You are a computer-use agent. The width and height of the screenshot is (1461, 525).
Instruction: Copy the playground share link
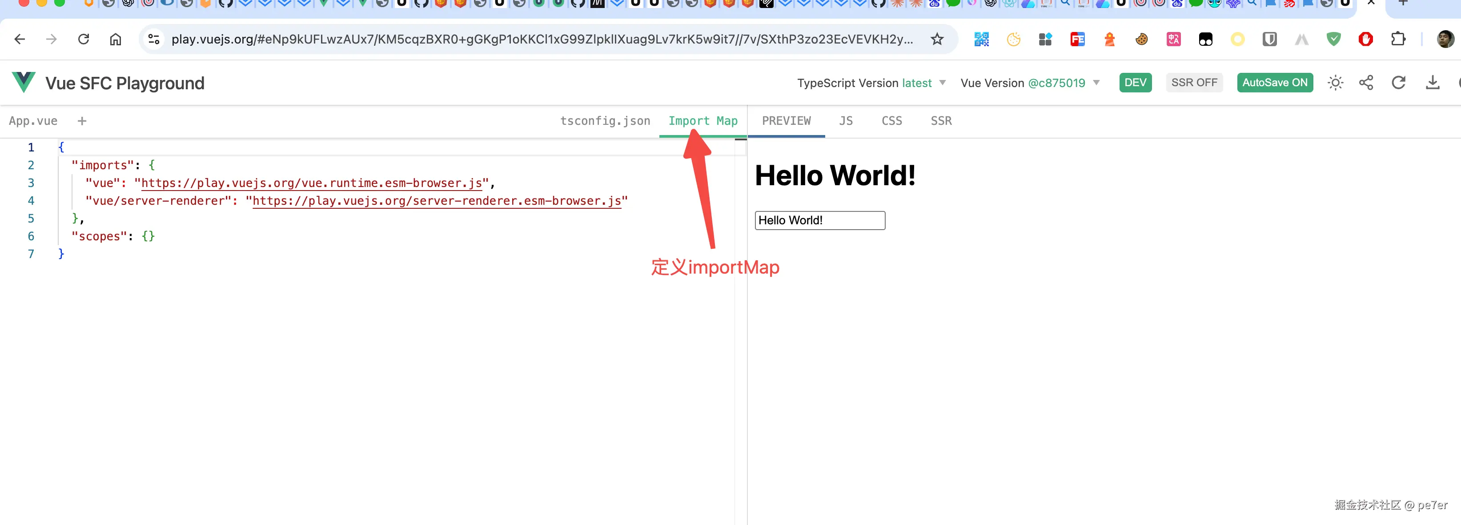[1366, 83]
